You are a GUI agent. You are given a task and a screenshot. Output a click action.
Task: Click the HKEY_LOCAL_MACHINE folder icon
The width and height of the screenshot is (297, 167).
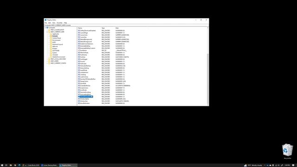pyautogui.click(x=49, y=59)
